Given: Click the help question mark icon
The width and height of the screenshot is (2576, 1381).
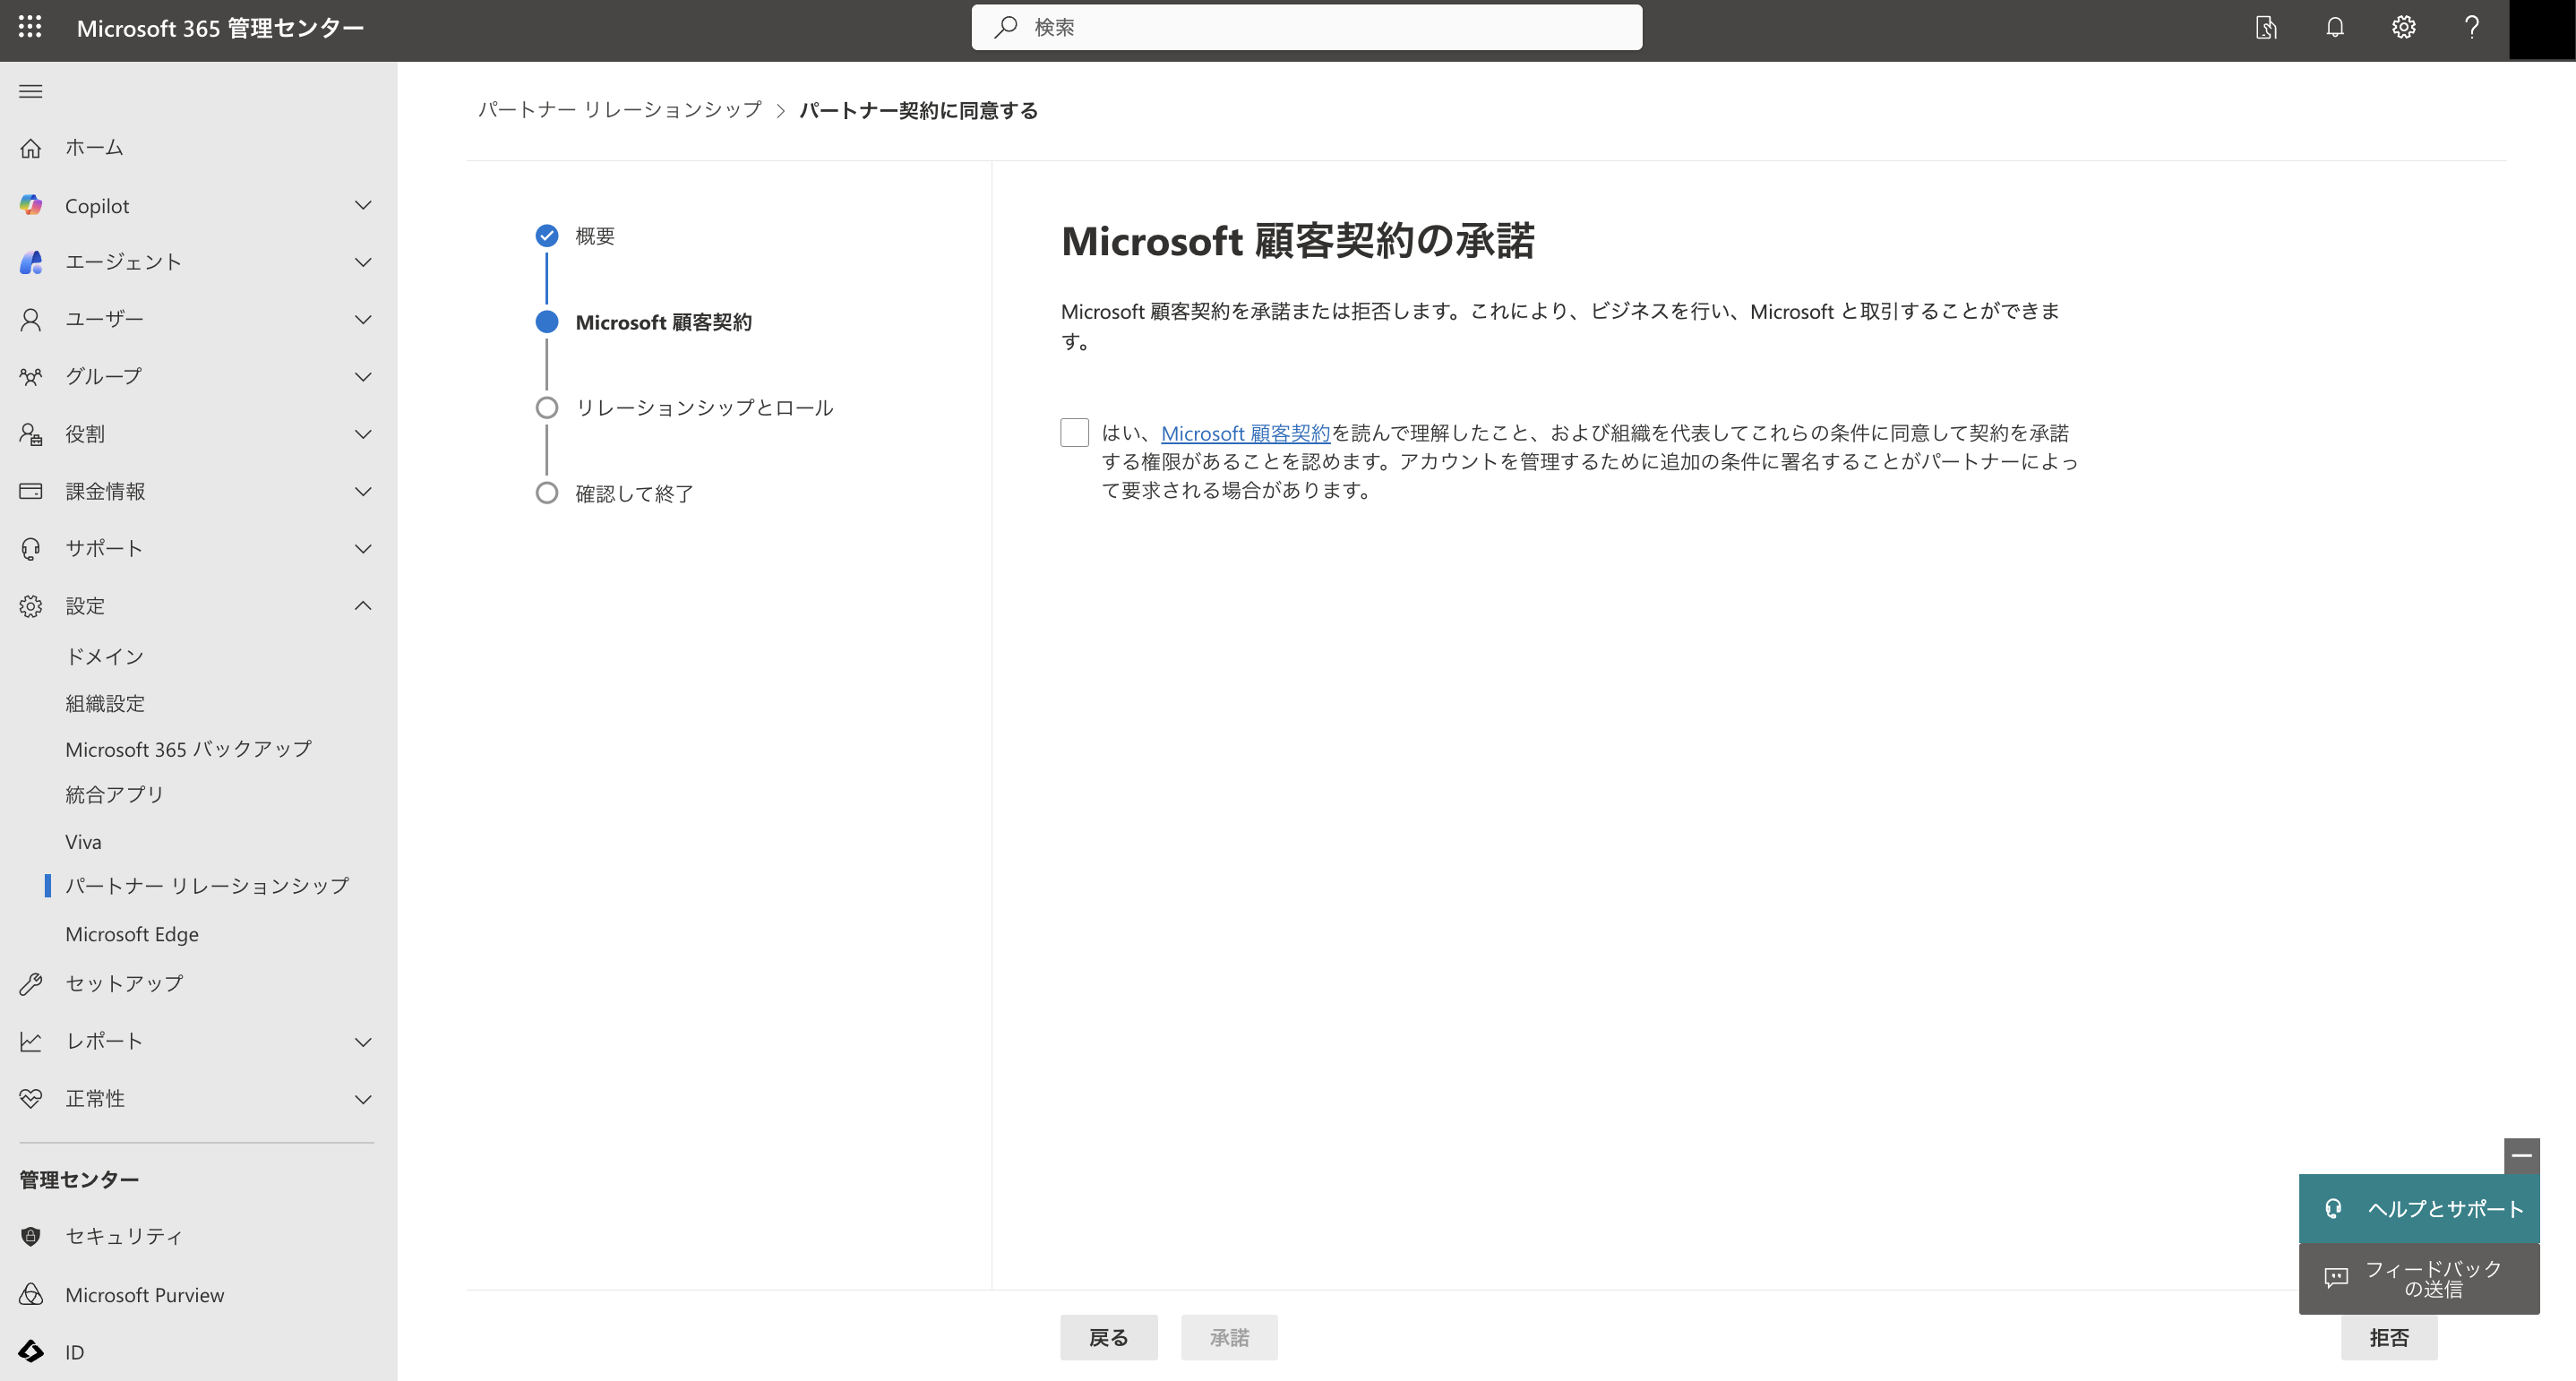Looking at the screenshot, I should (2471, 27).
